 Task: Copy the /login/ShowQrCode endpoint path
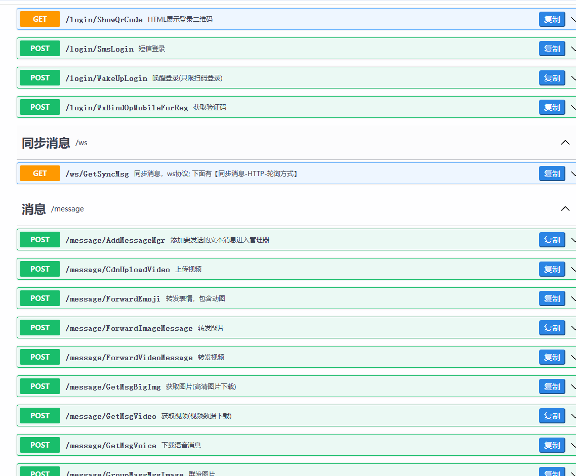coord(552,19)
